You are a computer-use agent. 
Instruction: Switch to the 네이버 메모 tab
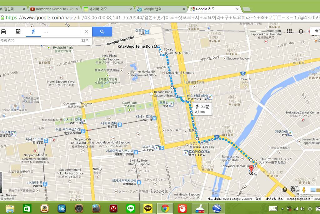tap(107, 9)
